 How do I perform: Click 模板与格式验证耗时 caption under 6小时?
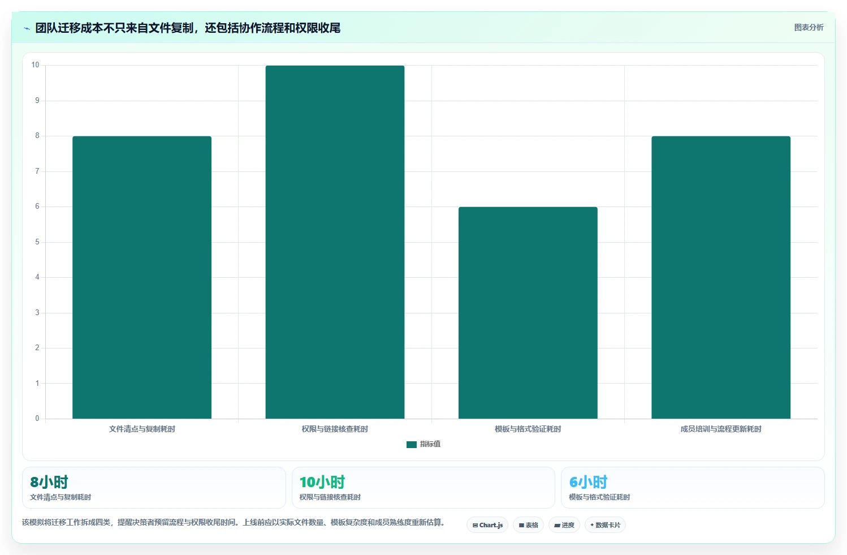click(599, 497)
